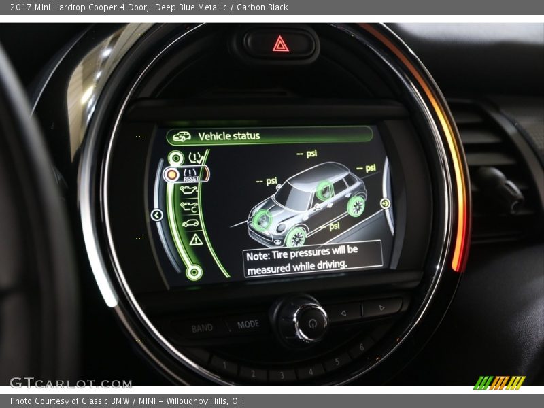Click the top center '-- psi' reading
This screenshot has width=544, height=408.
pyautogui.click(x=307, y=154)
